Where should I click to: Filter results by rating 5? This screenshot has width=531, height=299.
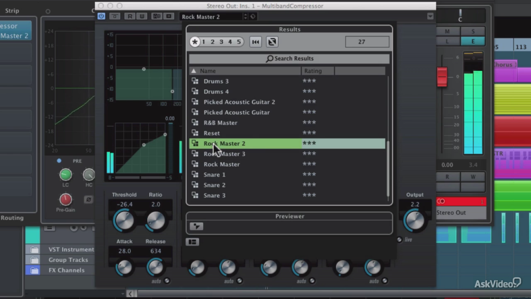(239, 42)
